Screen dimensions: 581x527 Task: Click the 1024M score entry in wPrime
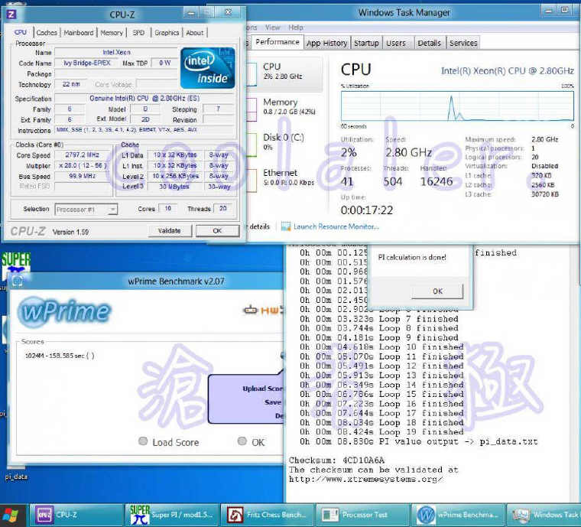60,356
